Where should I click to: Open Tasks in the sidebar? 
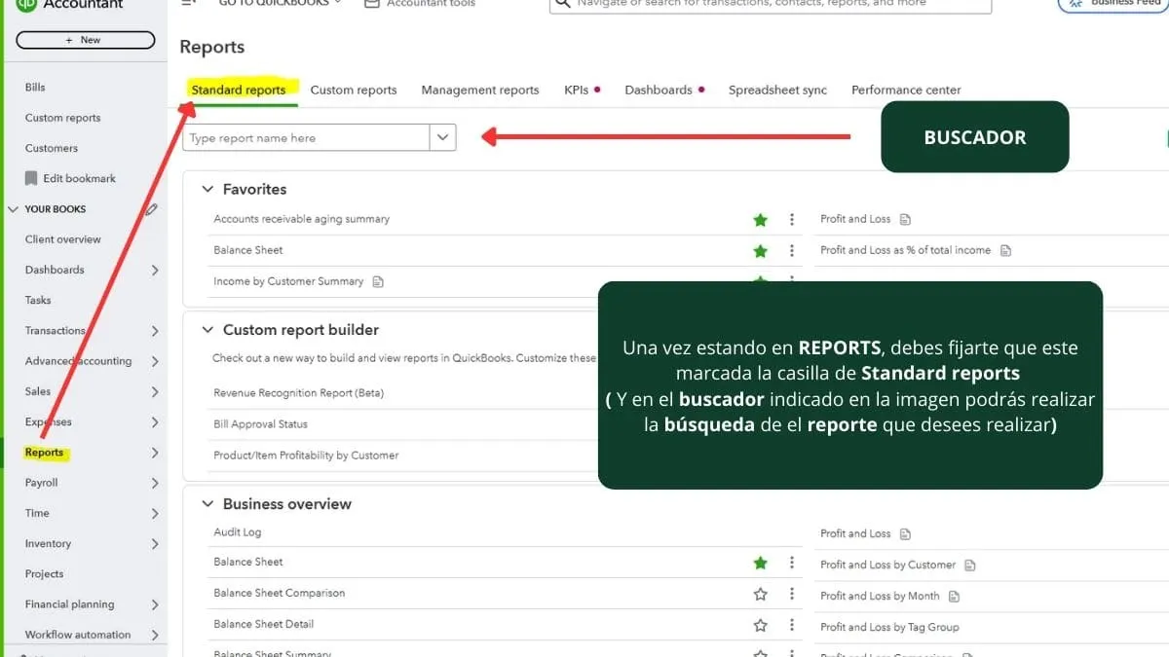tap(38, 300)
